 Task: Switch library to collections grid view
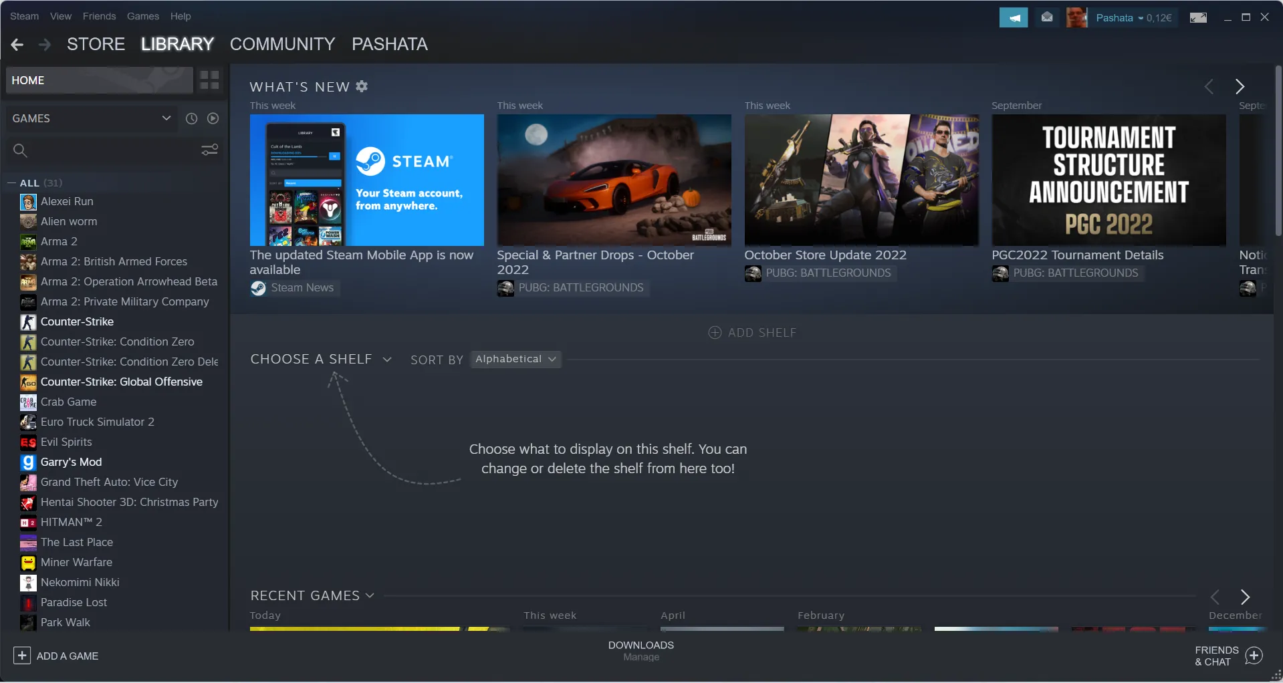[209, 80]
